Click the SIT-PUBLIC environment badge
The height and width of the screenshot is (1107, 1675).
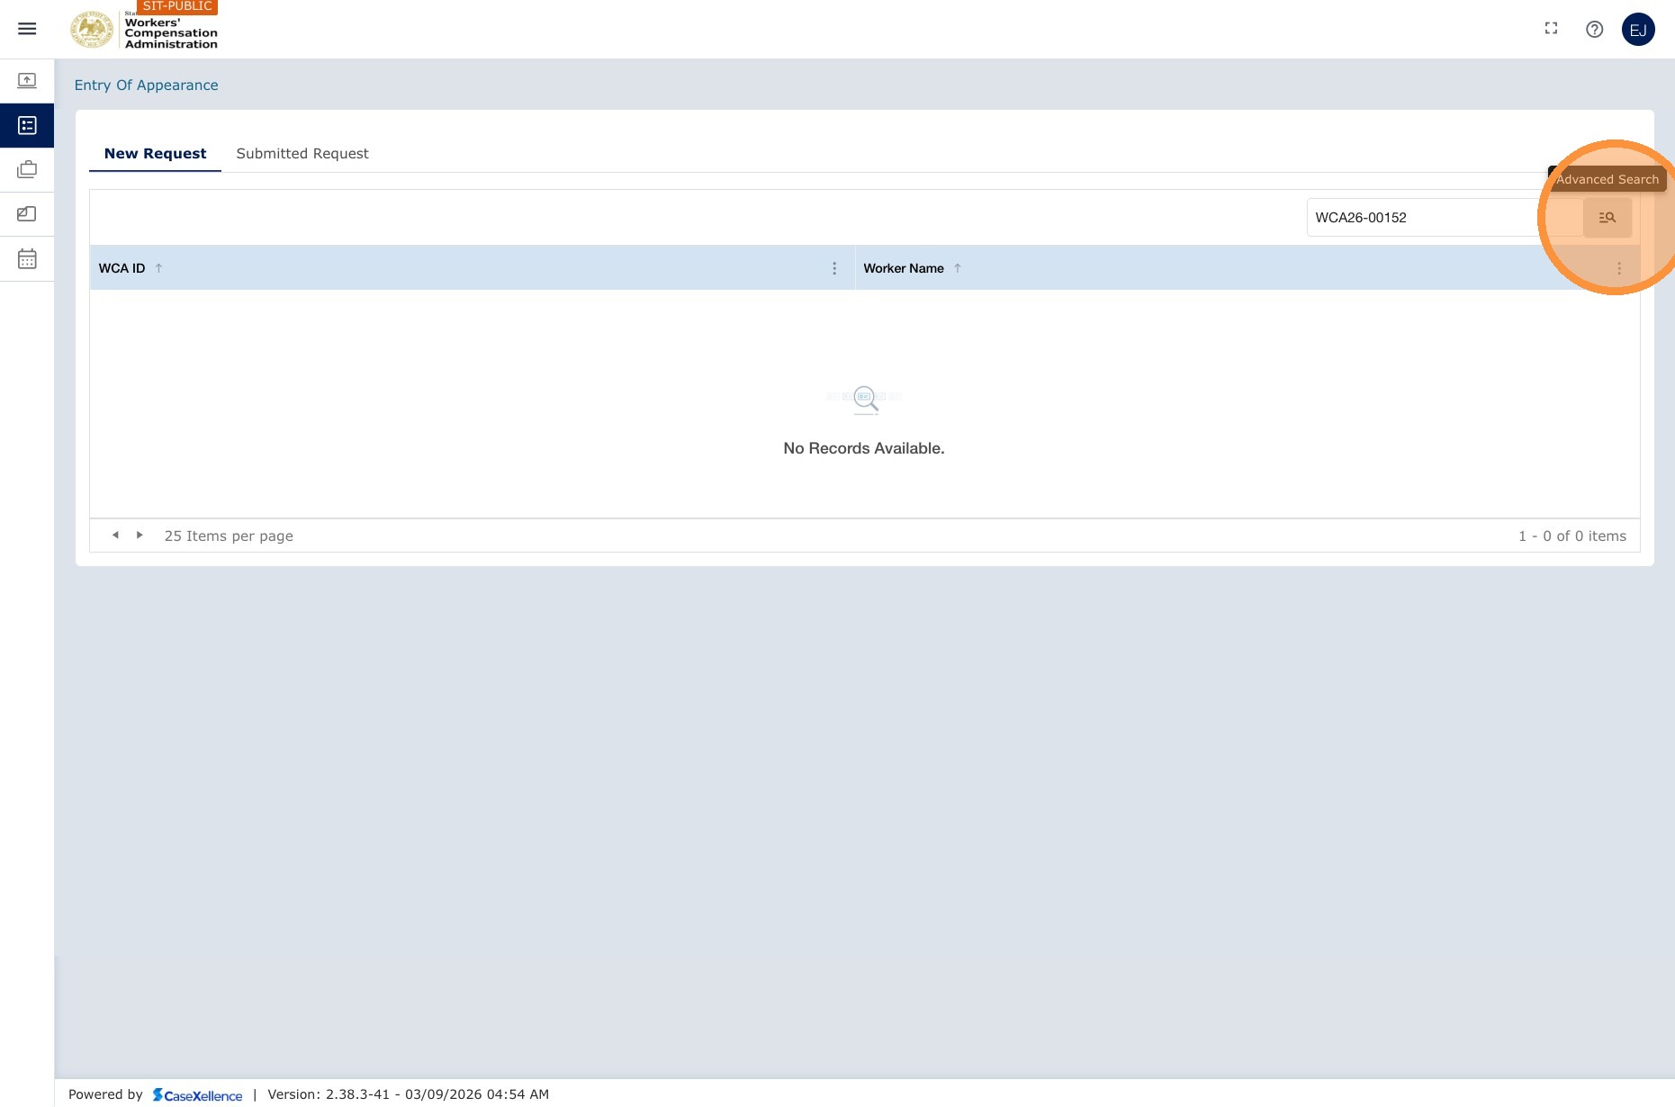point(177,6)
